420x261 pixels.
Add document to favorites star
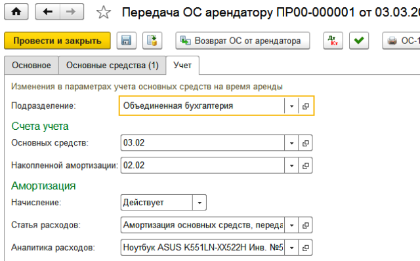(104, 12)
